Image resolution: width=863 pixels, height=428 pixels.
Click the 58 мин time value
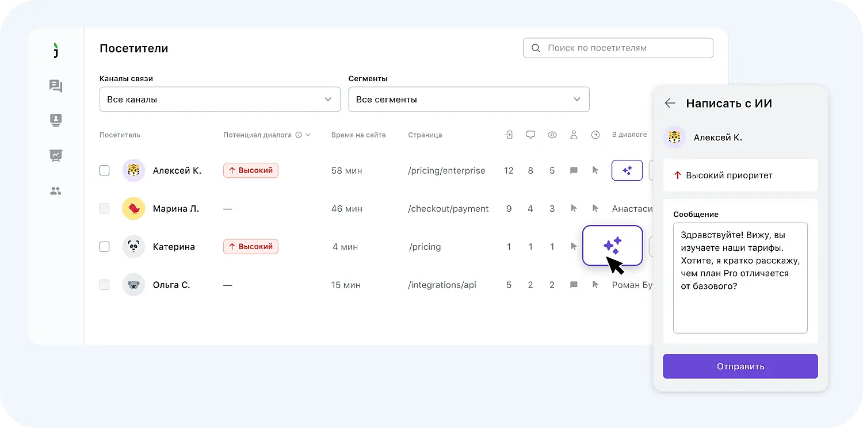click(347, 170)
